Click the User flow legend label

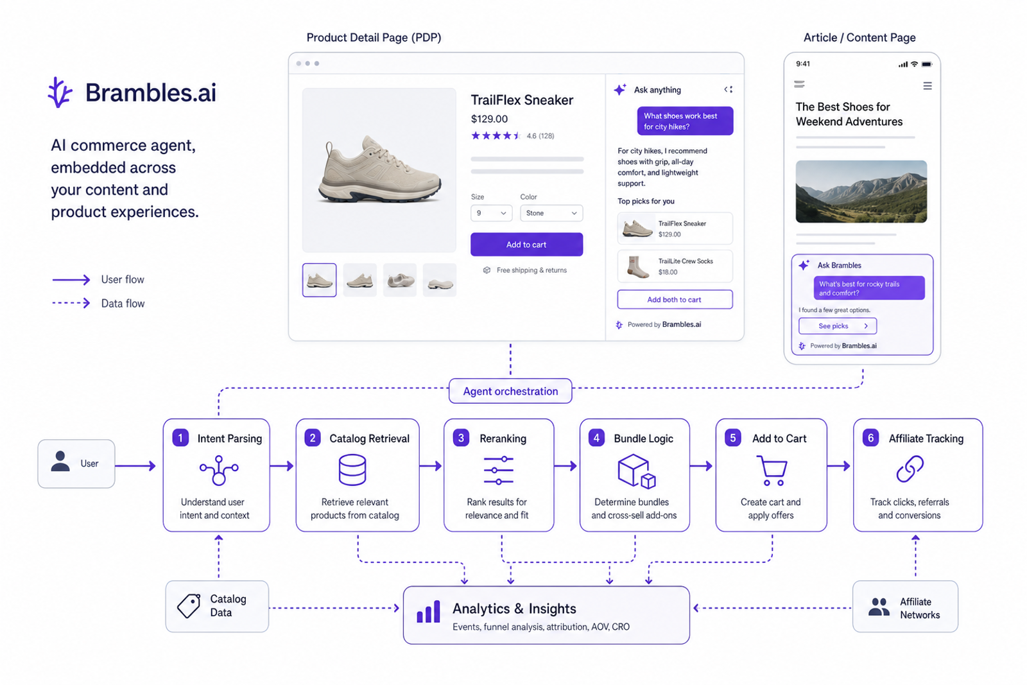(x=123, y=279)
